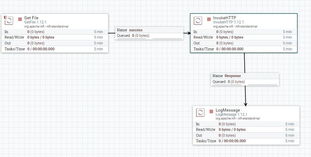Click the LogMessage processor title

(228, 110)
